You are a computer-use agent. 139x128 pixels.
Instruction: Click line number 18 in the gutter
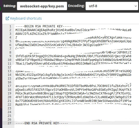pyautogui.click(x=9, y=90)
